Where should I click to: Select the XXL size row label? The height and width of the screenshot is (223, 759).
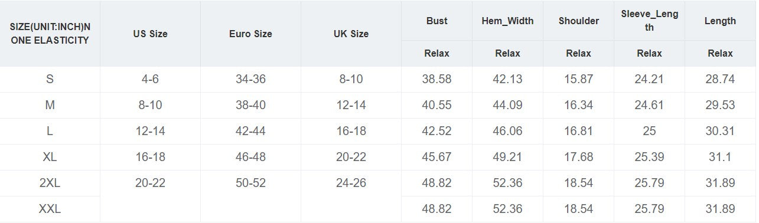50,209
